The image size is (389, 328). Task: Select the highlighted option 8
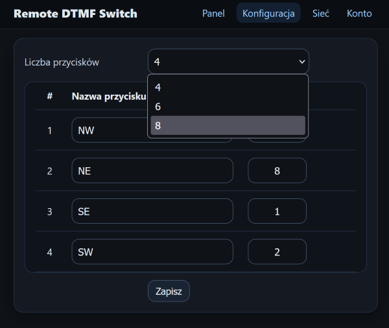(228, 126)
